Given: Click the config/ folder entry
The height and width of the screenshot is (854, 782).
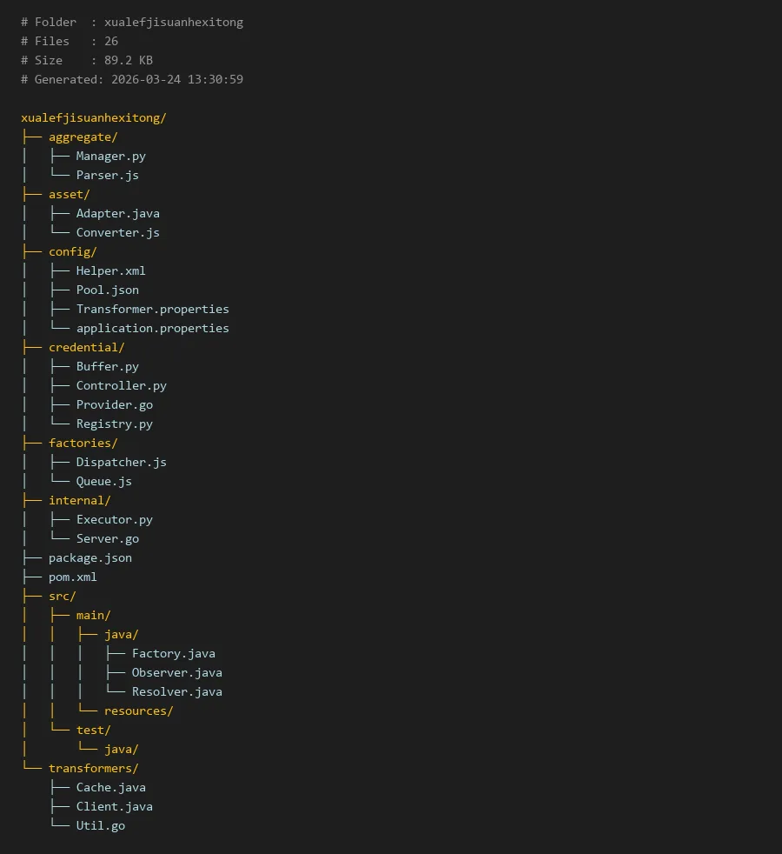Looking at the screenshot, I should tap(72, 251).
